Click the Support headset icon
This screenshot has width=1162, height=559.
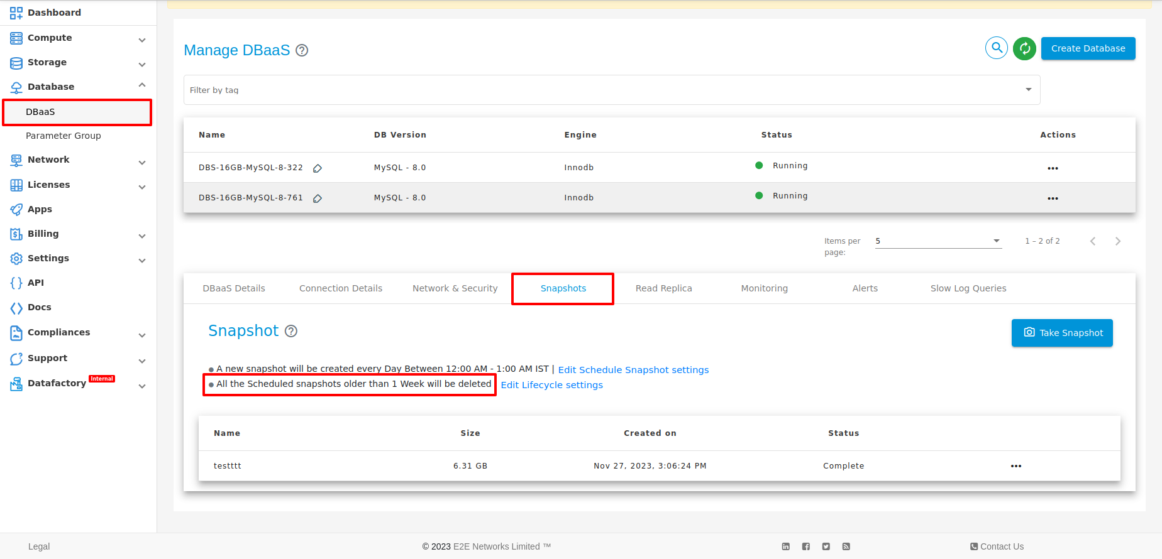pyautogui.click(x=16, y=359)
